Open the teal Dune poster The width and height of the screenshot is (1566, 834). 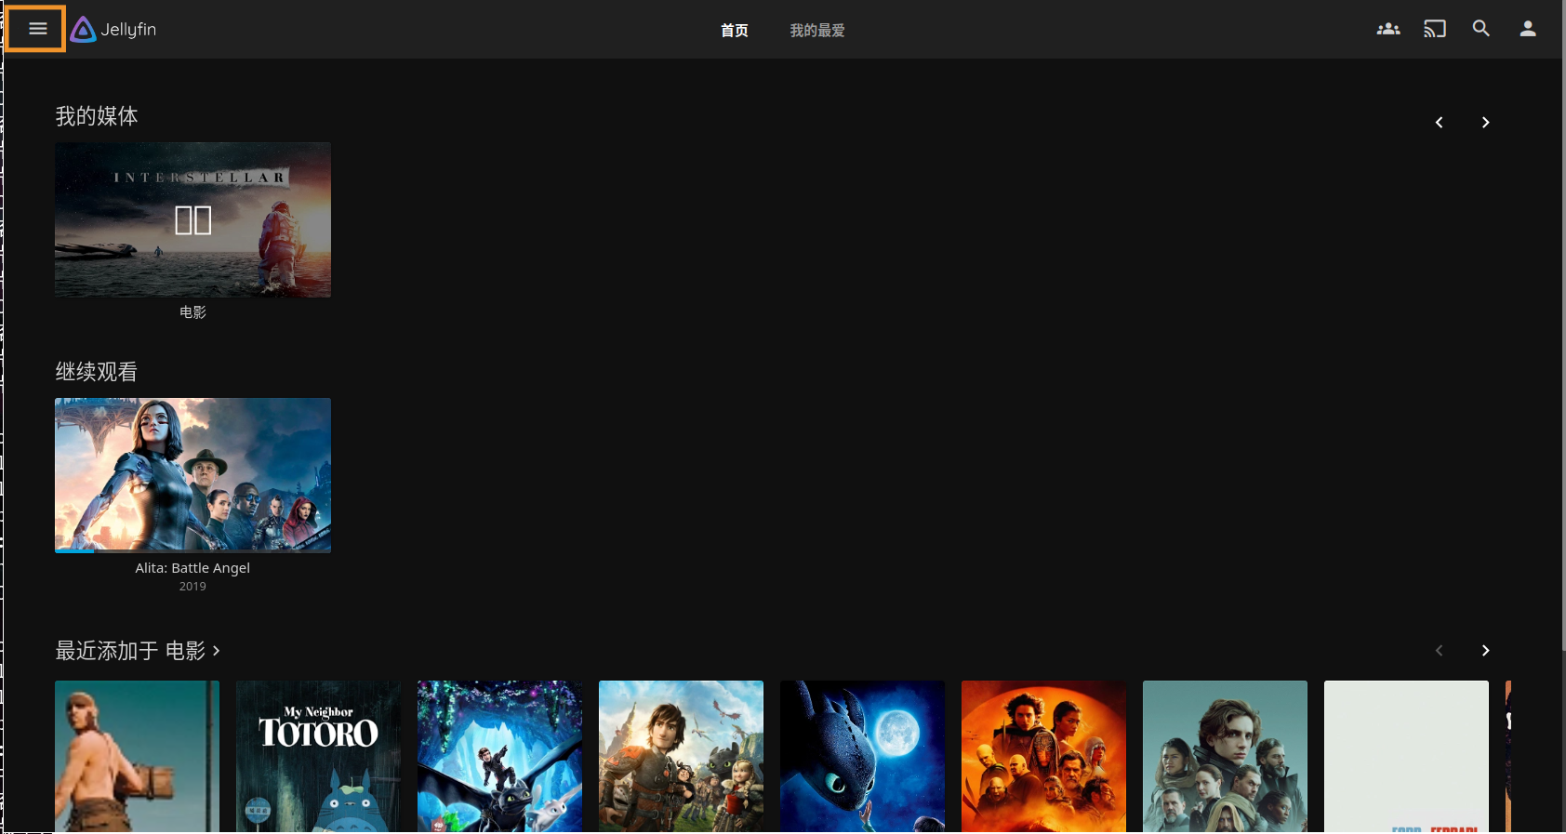(1225, 757)
